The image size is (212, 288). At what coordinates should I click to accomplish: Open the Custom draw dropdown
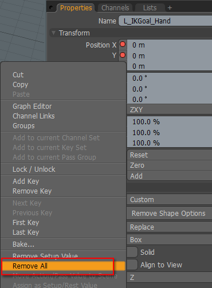tap(170, 200)
